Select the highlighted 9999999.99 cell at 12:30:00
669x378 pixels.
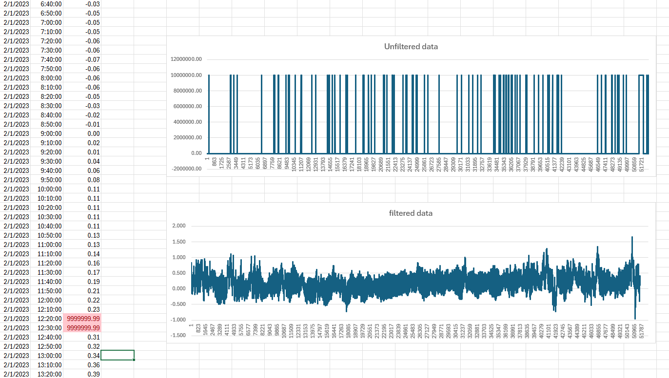(83, 328)
